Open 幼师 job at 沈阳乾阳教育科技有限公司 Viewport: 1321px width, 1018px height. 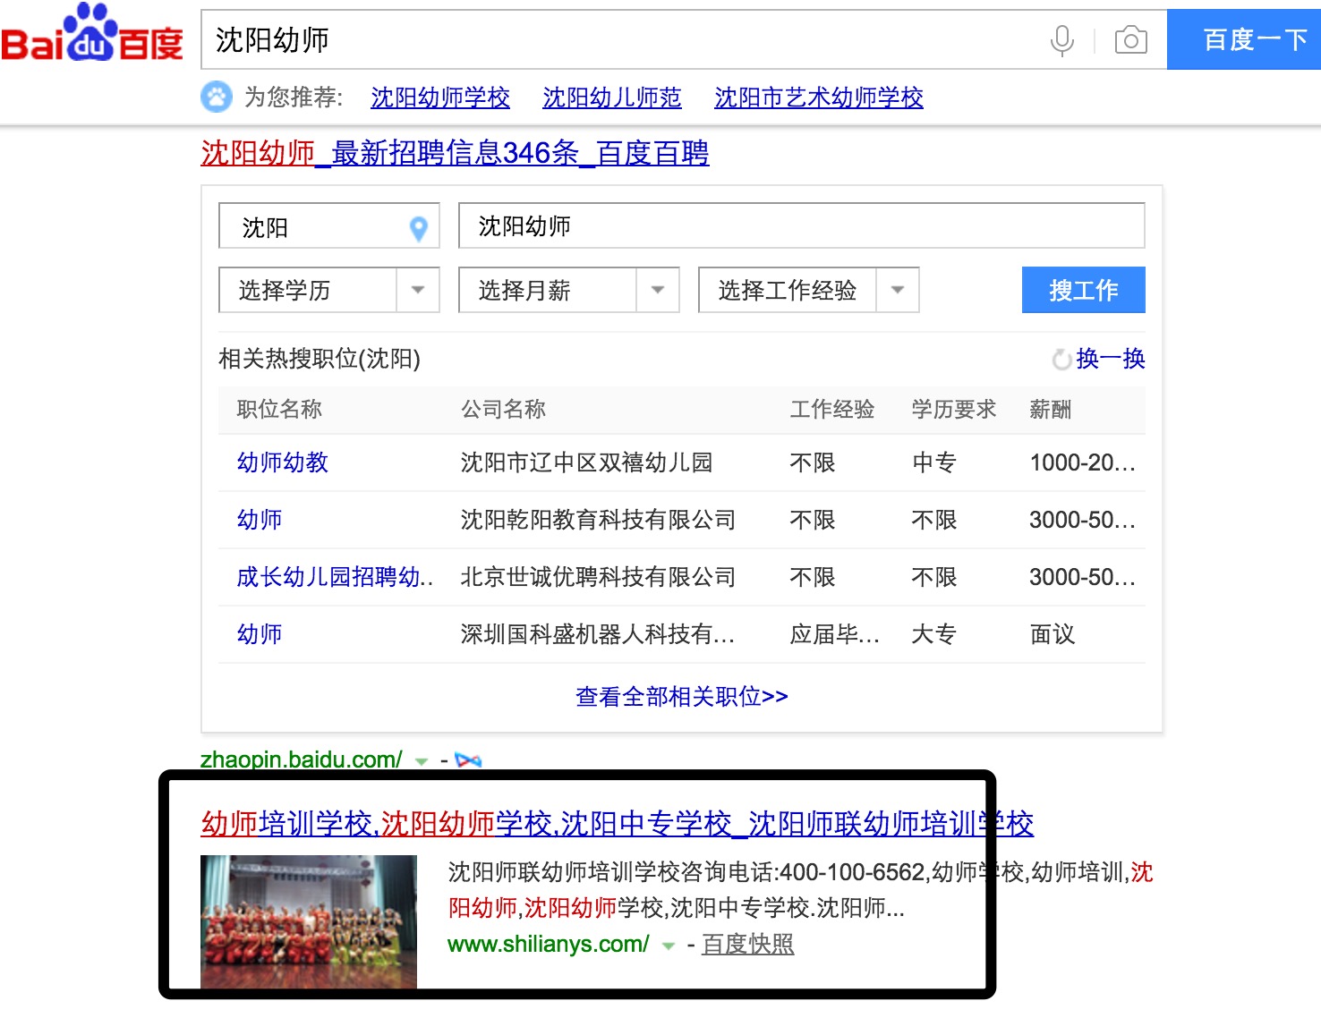click(260, 520)
